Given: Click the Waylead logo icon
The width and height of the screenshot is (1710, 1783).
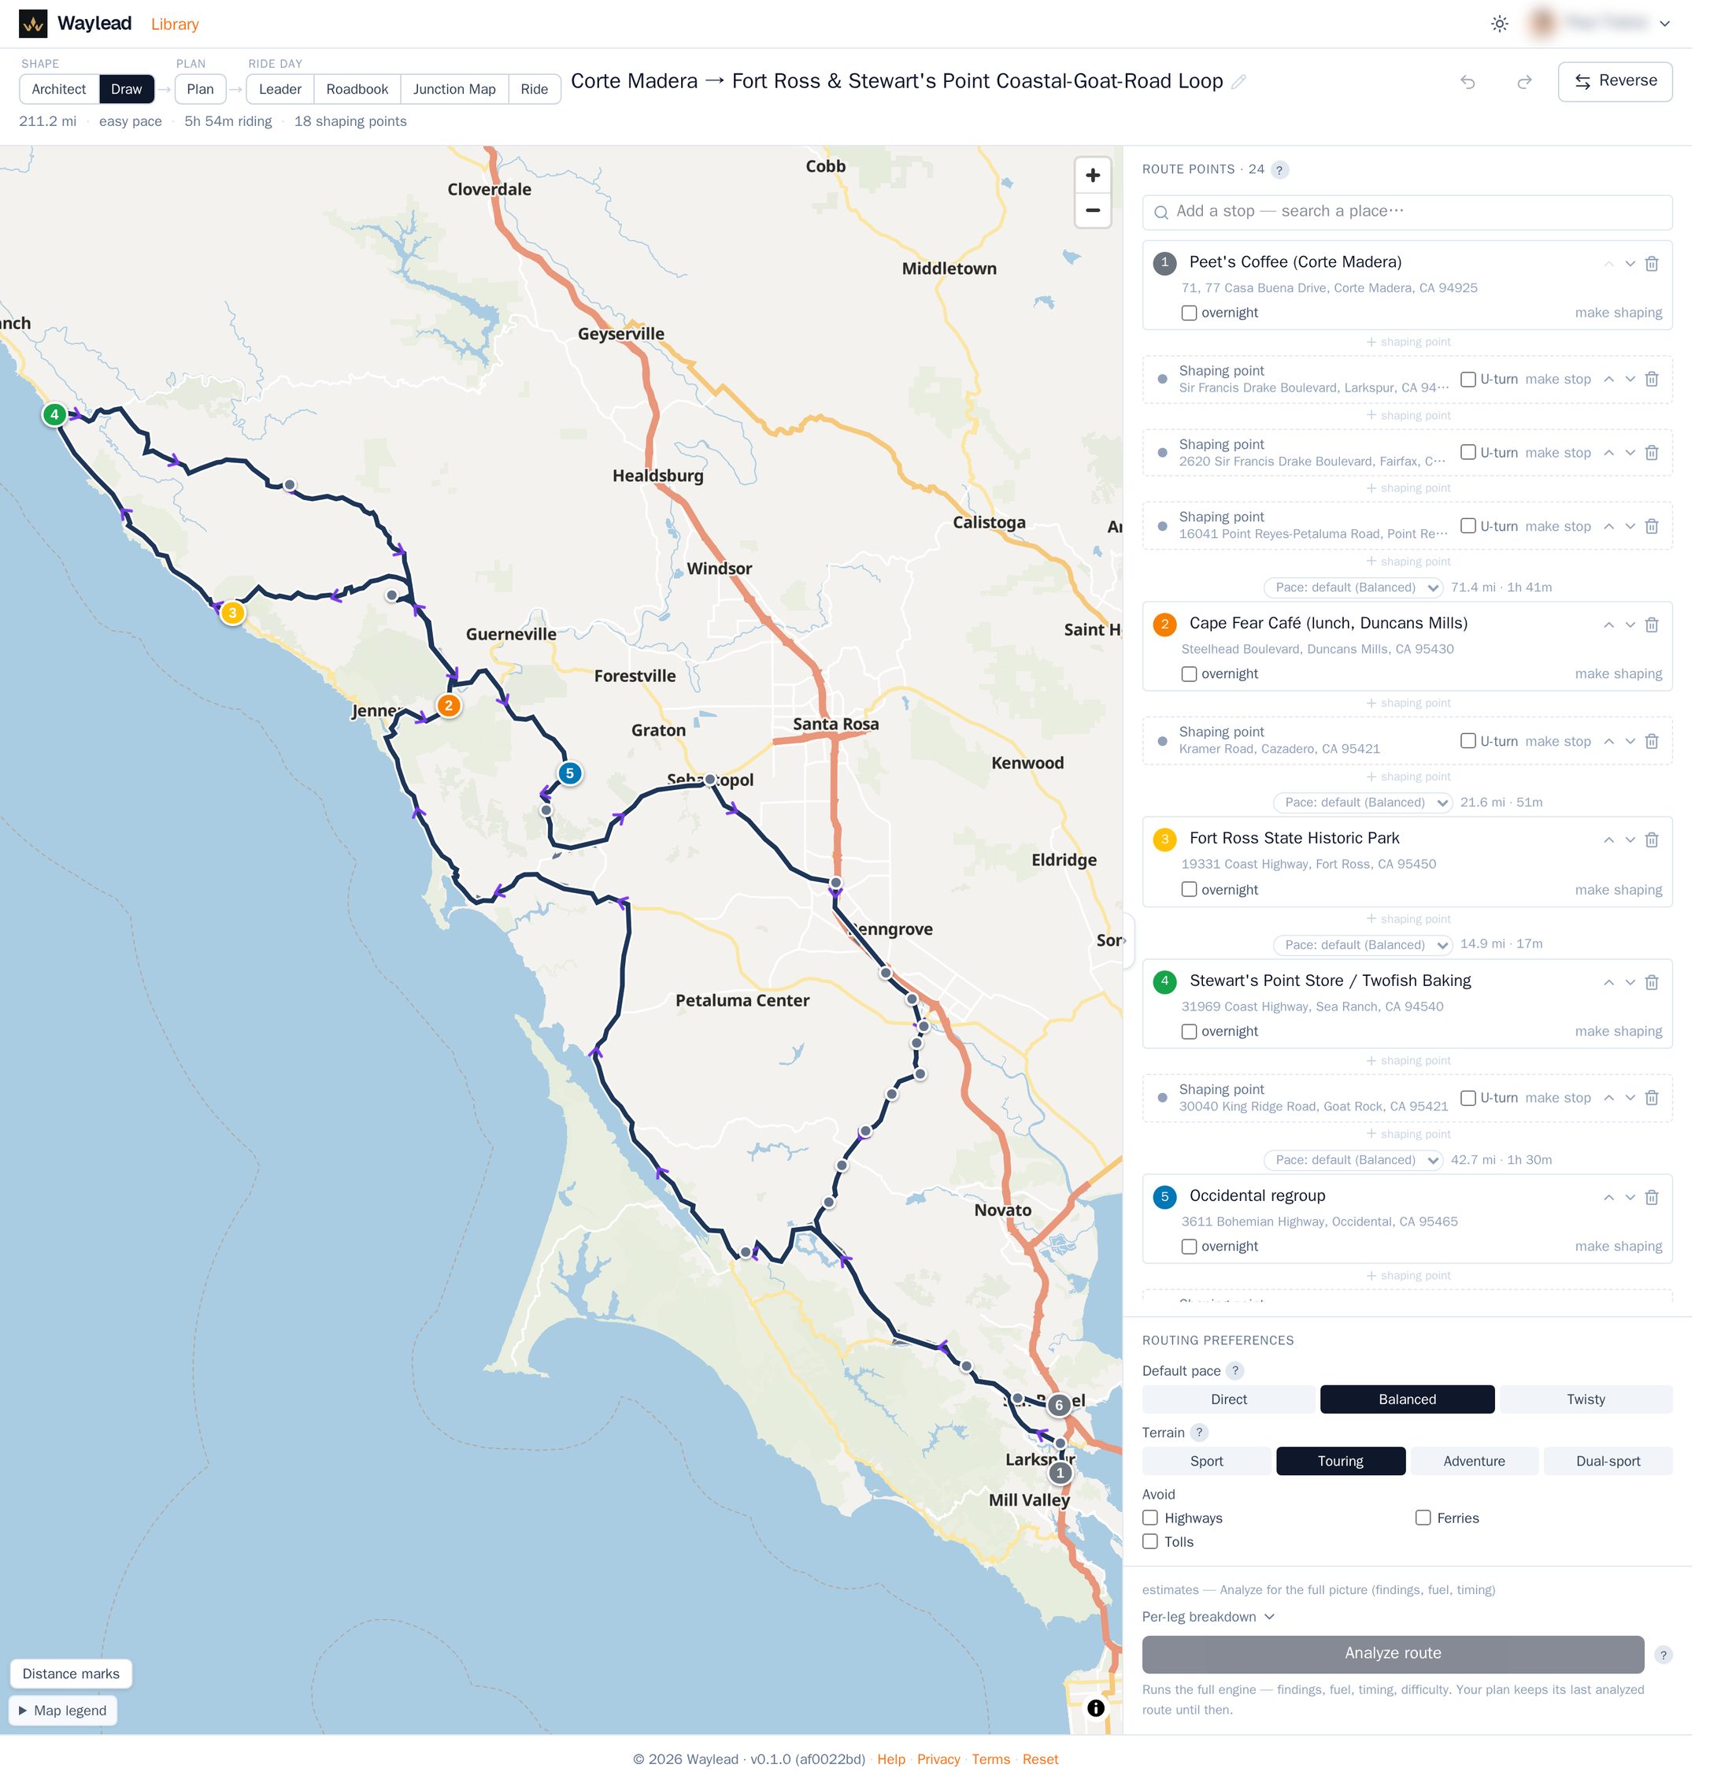Looking at the screenshot, I should pos(33,24).
